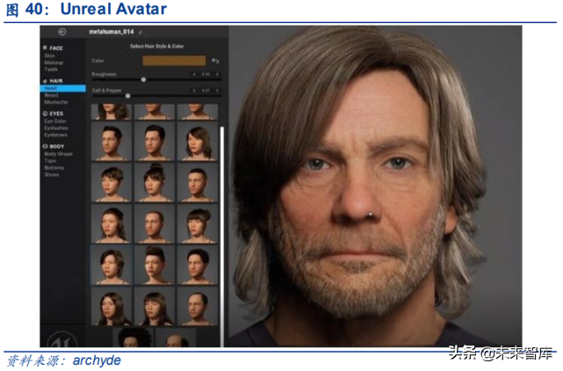Expand the EYES category header

point(55,113)
